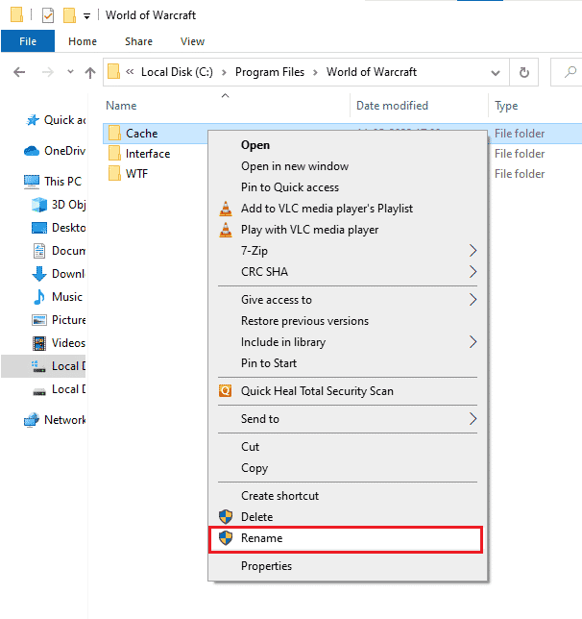
Task: Expand the Send to submenu
Action: [x=472, y=419]
